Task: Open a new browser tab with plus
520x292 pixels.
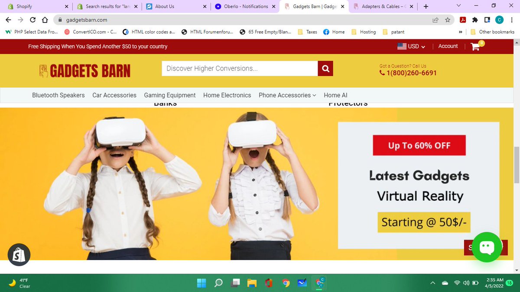Action: click(x=426, y=6)
